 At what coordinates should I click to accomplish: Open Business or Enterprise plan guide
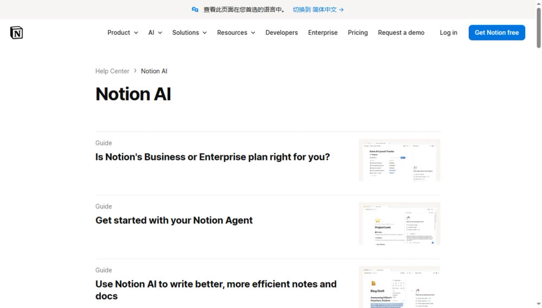click(x=212, y=157)
